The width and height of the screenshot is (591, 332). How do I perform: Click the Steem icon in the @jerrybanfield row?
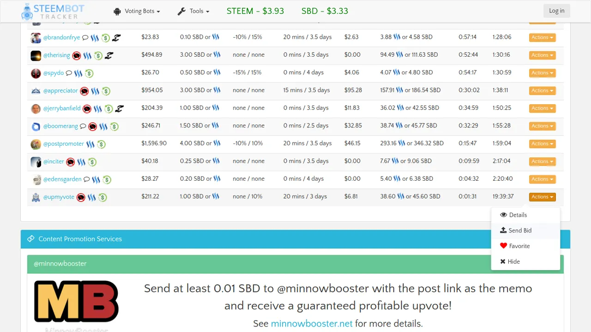point(98,109)
